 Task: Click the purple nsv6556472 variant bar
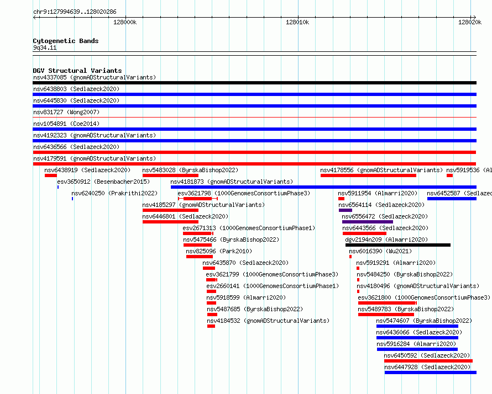click(368, 222)
